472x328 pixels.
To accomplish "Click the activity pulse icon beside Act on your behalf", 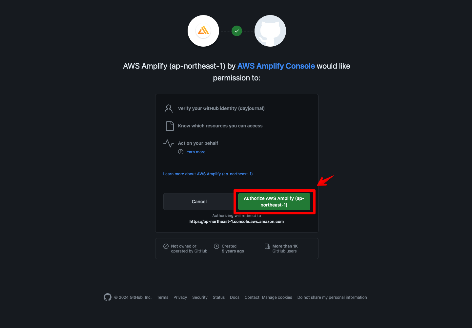I will (169, 143).
